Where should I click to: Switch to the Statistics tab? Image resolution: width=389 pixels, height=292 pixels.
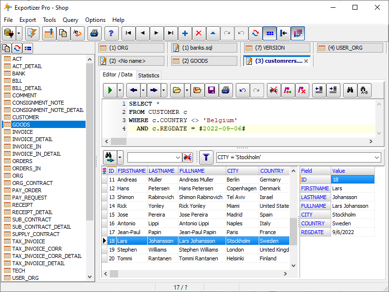(x=148, y=75)
